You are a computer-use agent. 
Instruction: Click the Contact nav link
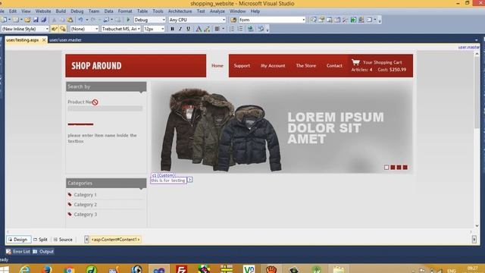coord(334,66)
